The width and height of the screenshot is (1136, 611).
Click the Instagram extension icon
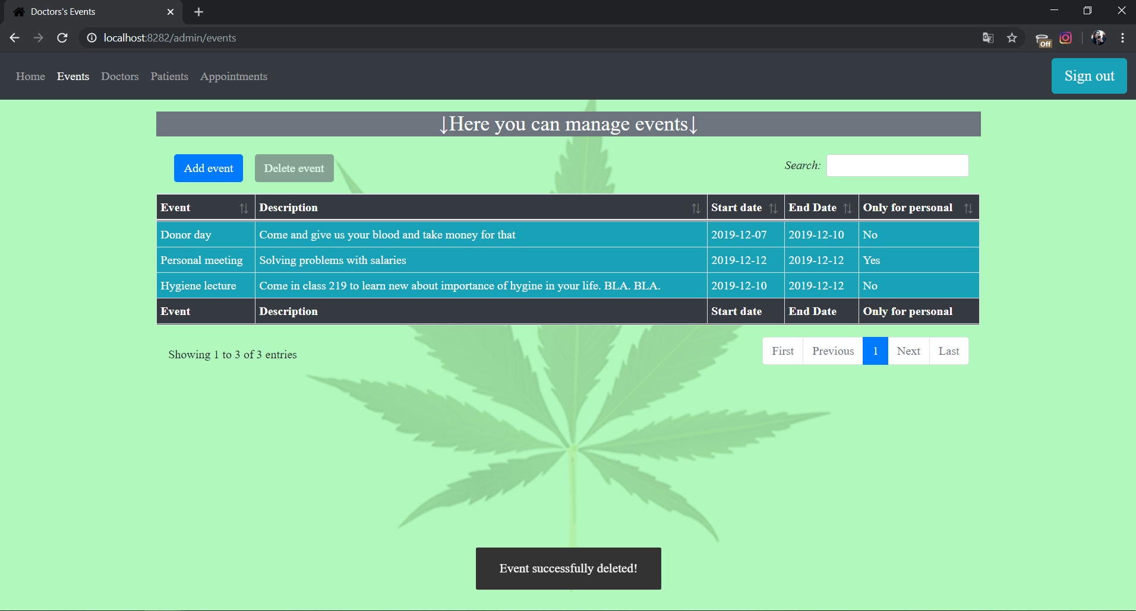[1066, 38]
